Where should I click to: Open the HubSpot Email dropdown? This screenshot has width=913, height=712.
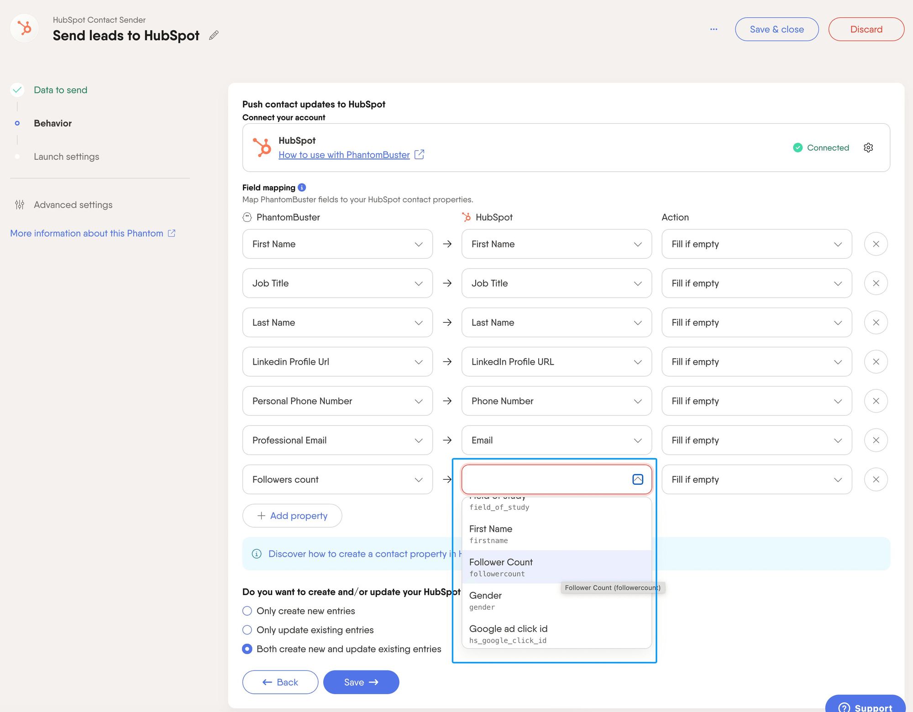coord(556,440)
